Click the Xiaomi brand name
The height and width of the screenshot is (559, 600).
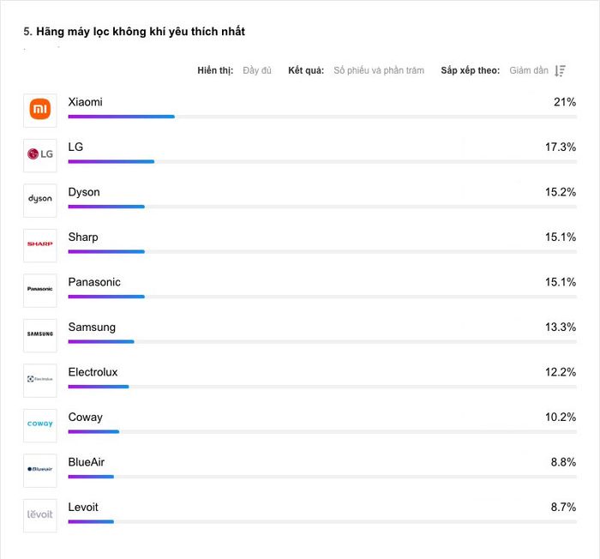point(86,102)
